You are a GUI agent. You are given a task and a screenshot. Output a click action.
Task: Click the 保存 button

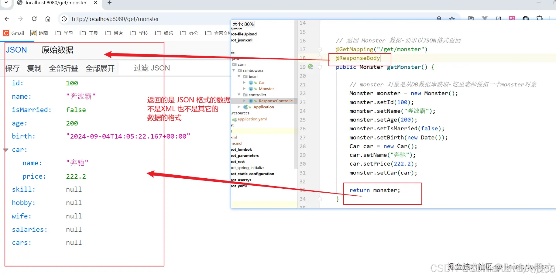click(x=13, y=68)
